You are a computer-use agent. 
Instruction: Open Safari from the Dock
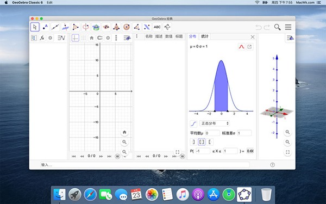click(x=90, y=194)
